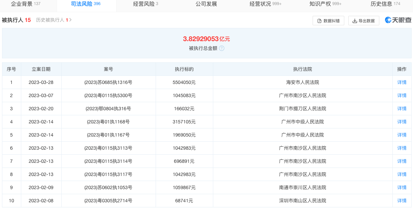Open 详情 for the 海安市人民法院 case
The image size is (413, 208).
point(402,82)
